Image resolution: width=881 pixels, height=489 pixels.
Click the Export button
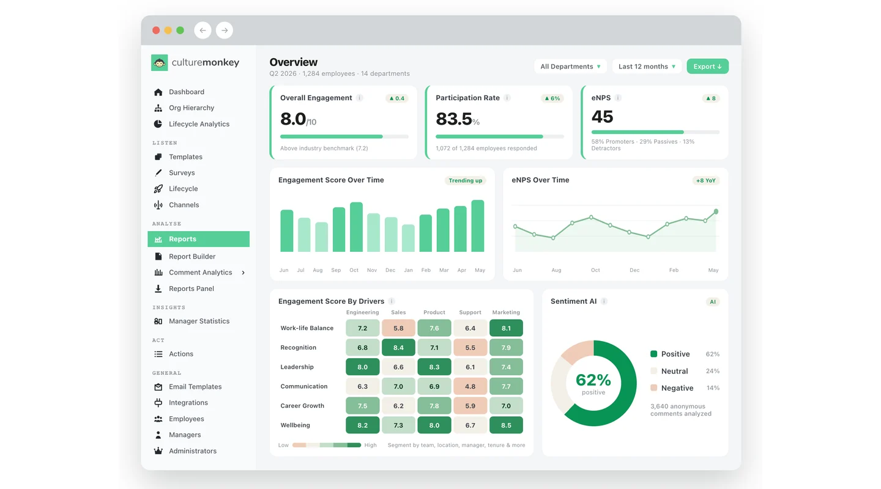tap(707, 67)
